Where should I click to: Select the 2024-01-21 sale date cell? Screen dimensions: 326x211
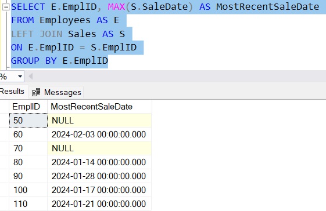pos(99,203)
